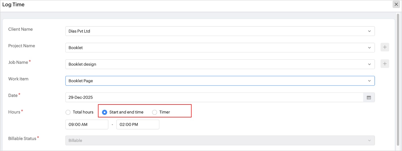Click the calendar icon in Date field
Screen dimensions: 402x151
pos(369,97)
